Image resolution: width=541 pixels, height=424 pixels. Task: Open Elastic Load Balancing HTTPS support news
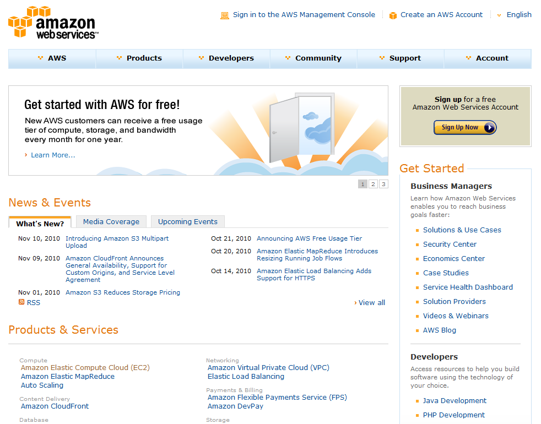(314, 274)
